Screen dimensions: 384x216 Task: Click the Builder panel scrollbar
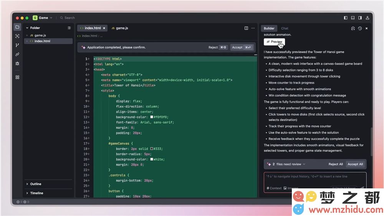tap(371, 142)
